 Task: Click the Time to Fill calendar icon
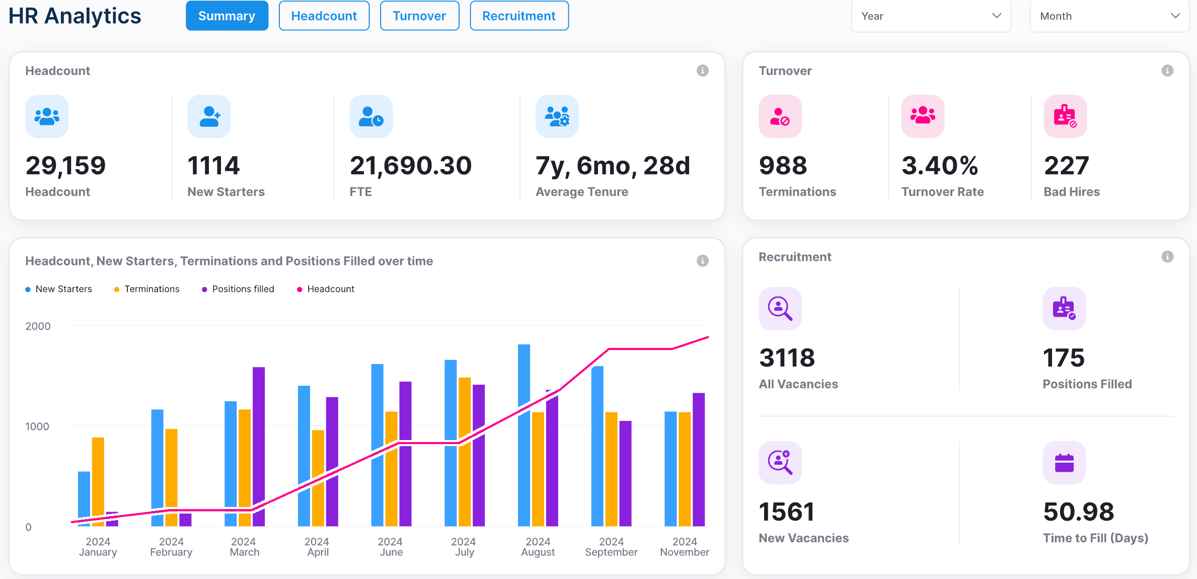click(1064, 463)
